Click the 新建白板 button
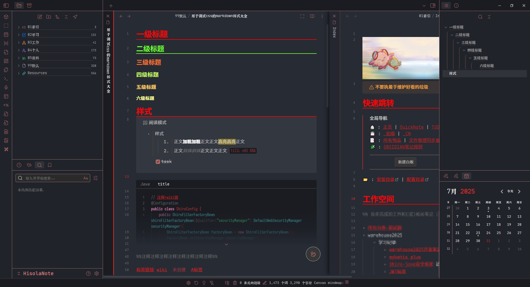530x287 pixels. (x=406, y=162)
